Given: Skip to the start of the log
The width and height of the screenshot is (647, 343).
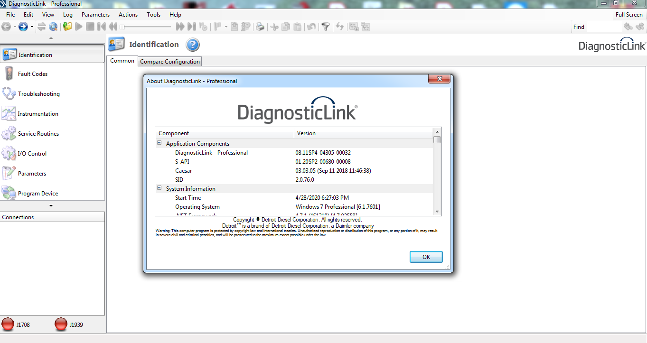Looking at the screenshot, I should point(102,27).
